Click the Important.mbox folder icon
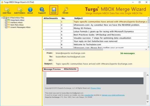The image size is (150, 106). point(9,20)
